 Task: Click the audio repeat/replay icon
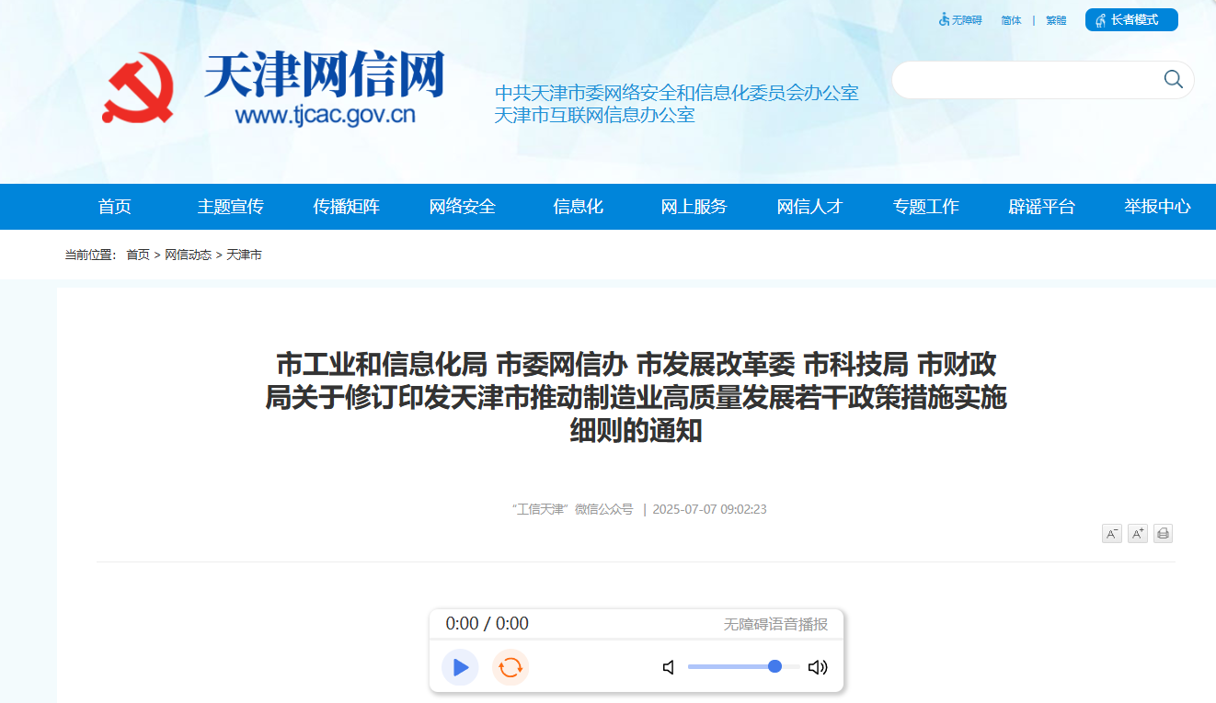(x=510, y=667)
